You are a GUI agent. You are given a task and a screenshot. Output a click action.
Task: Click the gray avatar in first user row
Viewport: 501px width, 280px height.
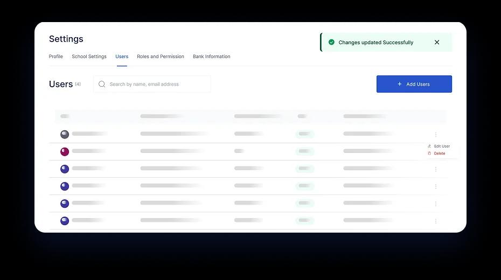pyautogui.click(x=65, y=135)
